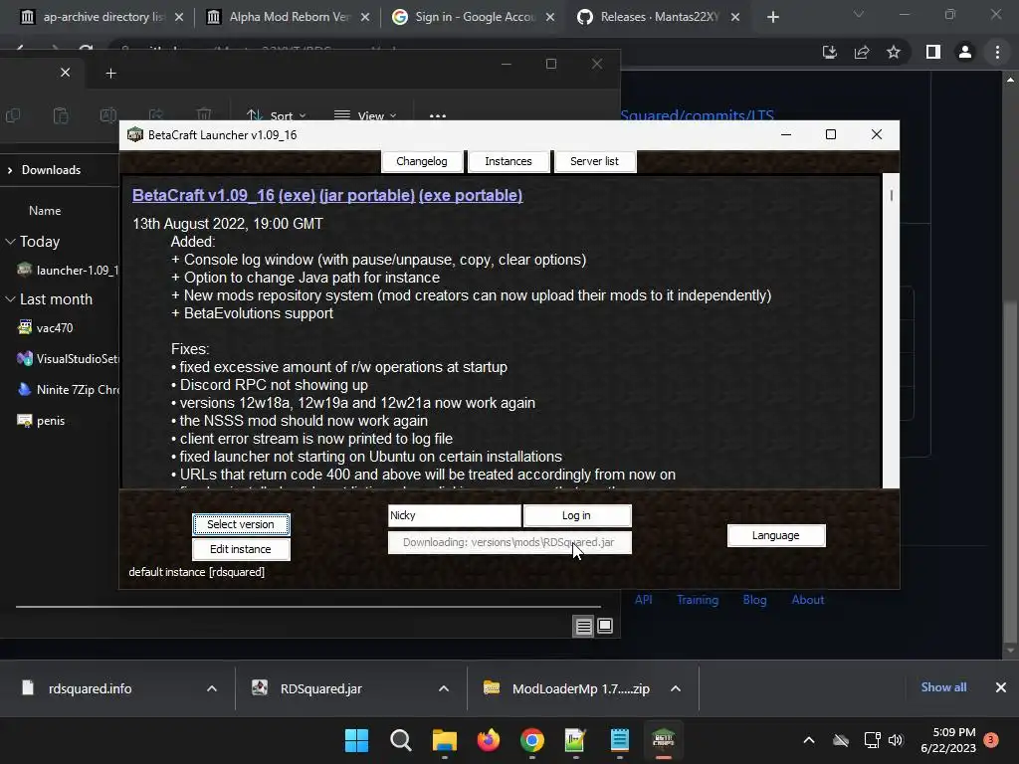This screenshot has height=764, width=1019.
Task: Open volume speaker icon in tray
Action: point(896,740)
